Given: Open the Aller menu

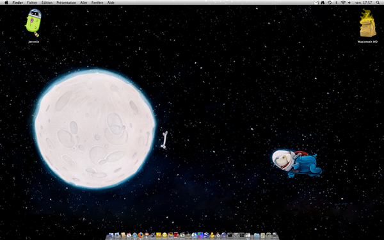Looking at the screenshot, I should 84,3.
